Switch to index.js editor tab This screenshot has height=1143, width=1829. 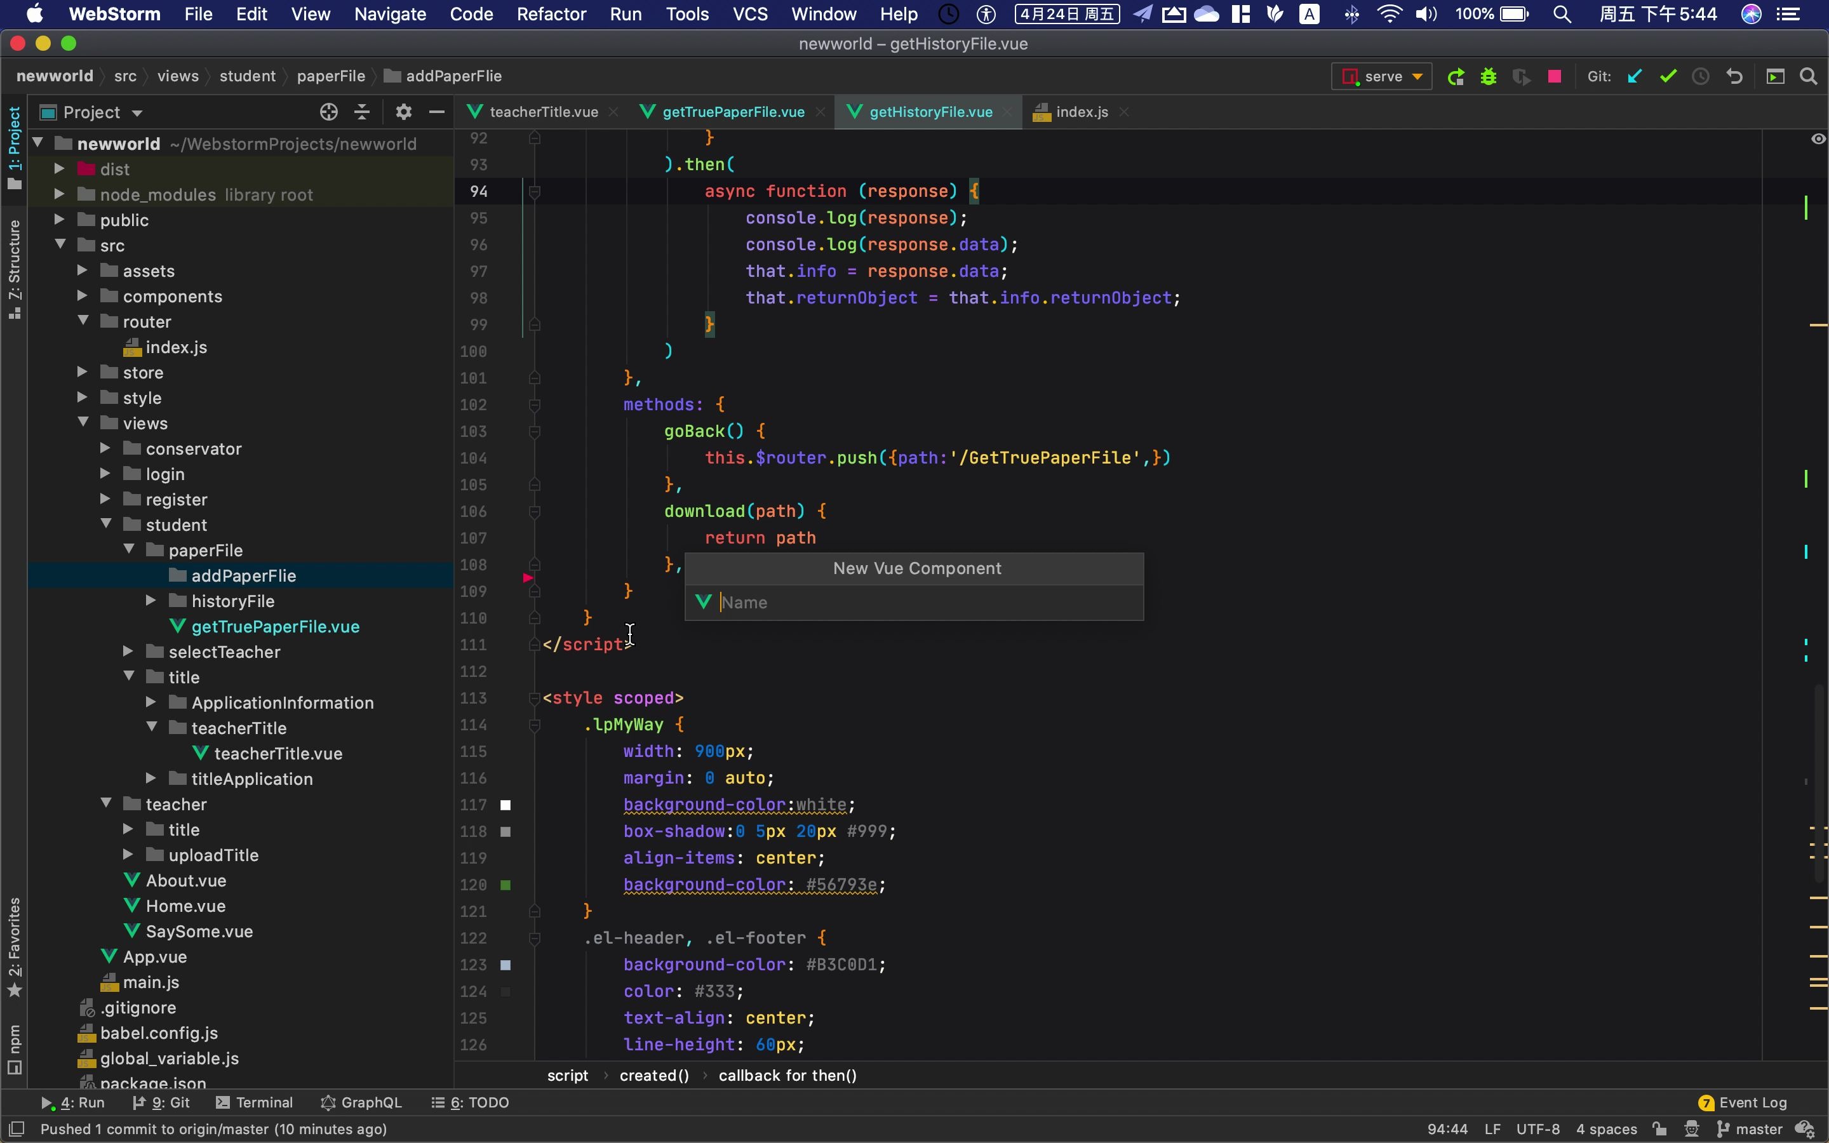click(1081, 112)
